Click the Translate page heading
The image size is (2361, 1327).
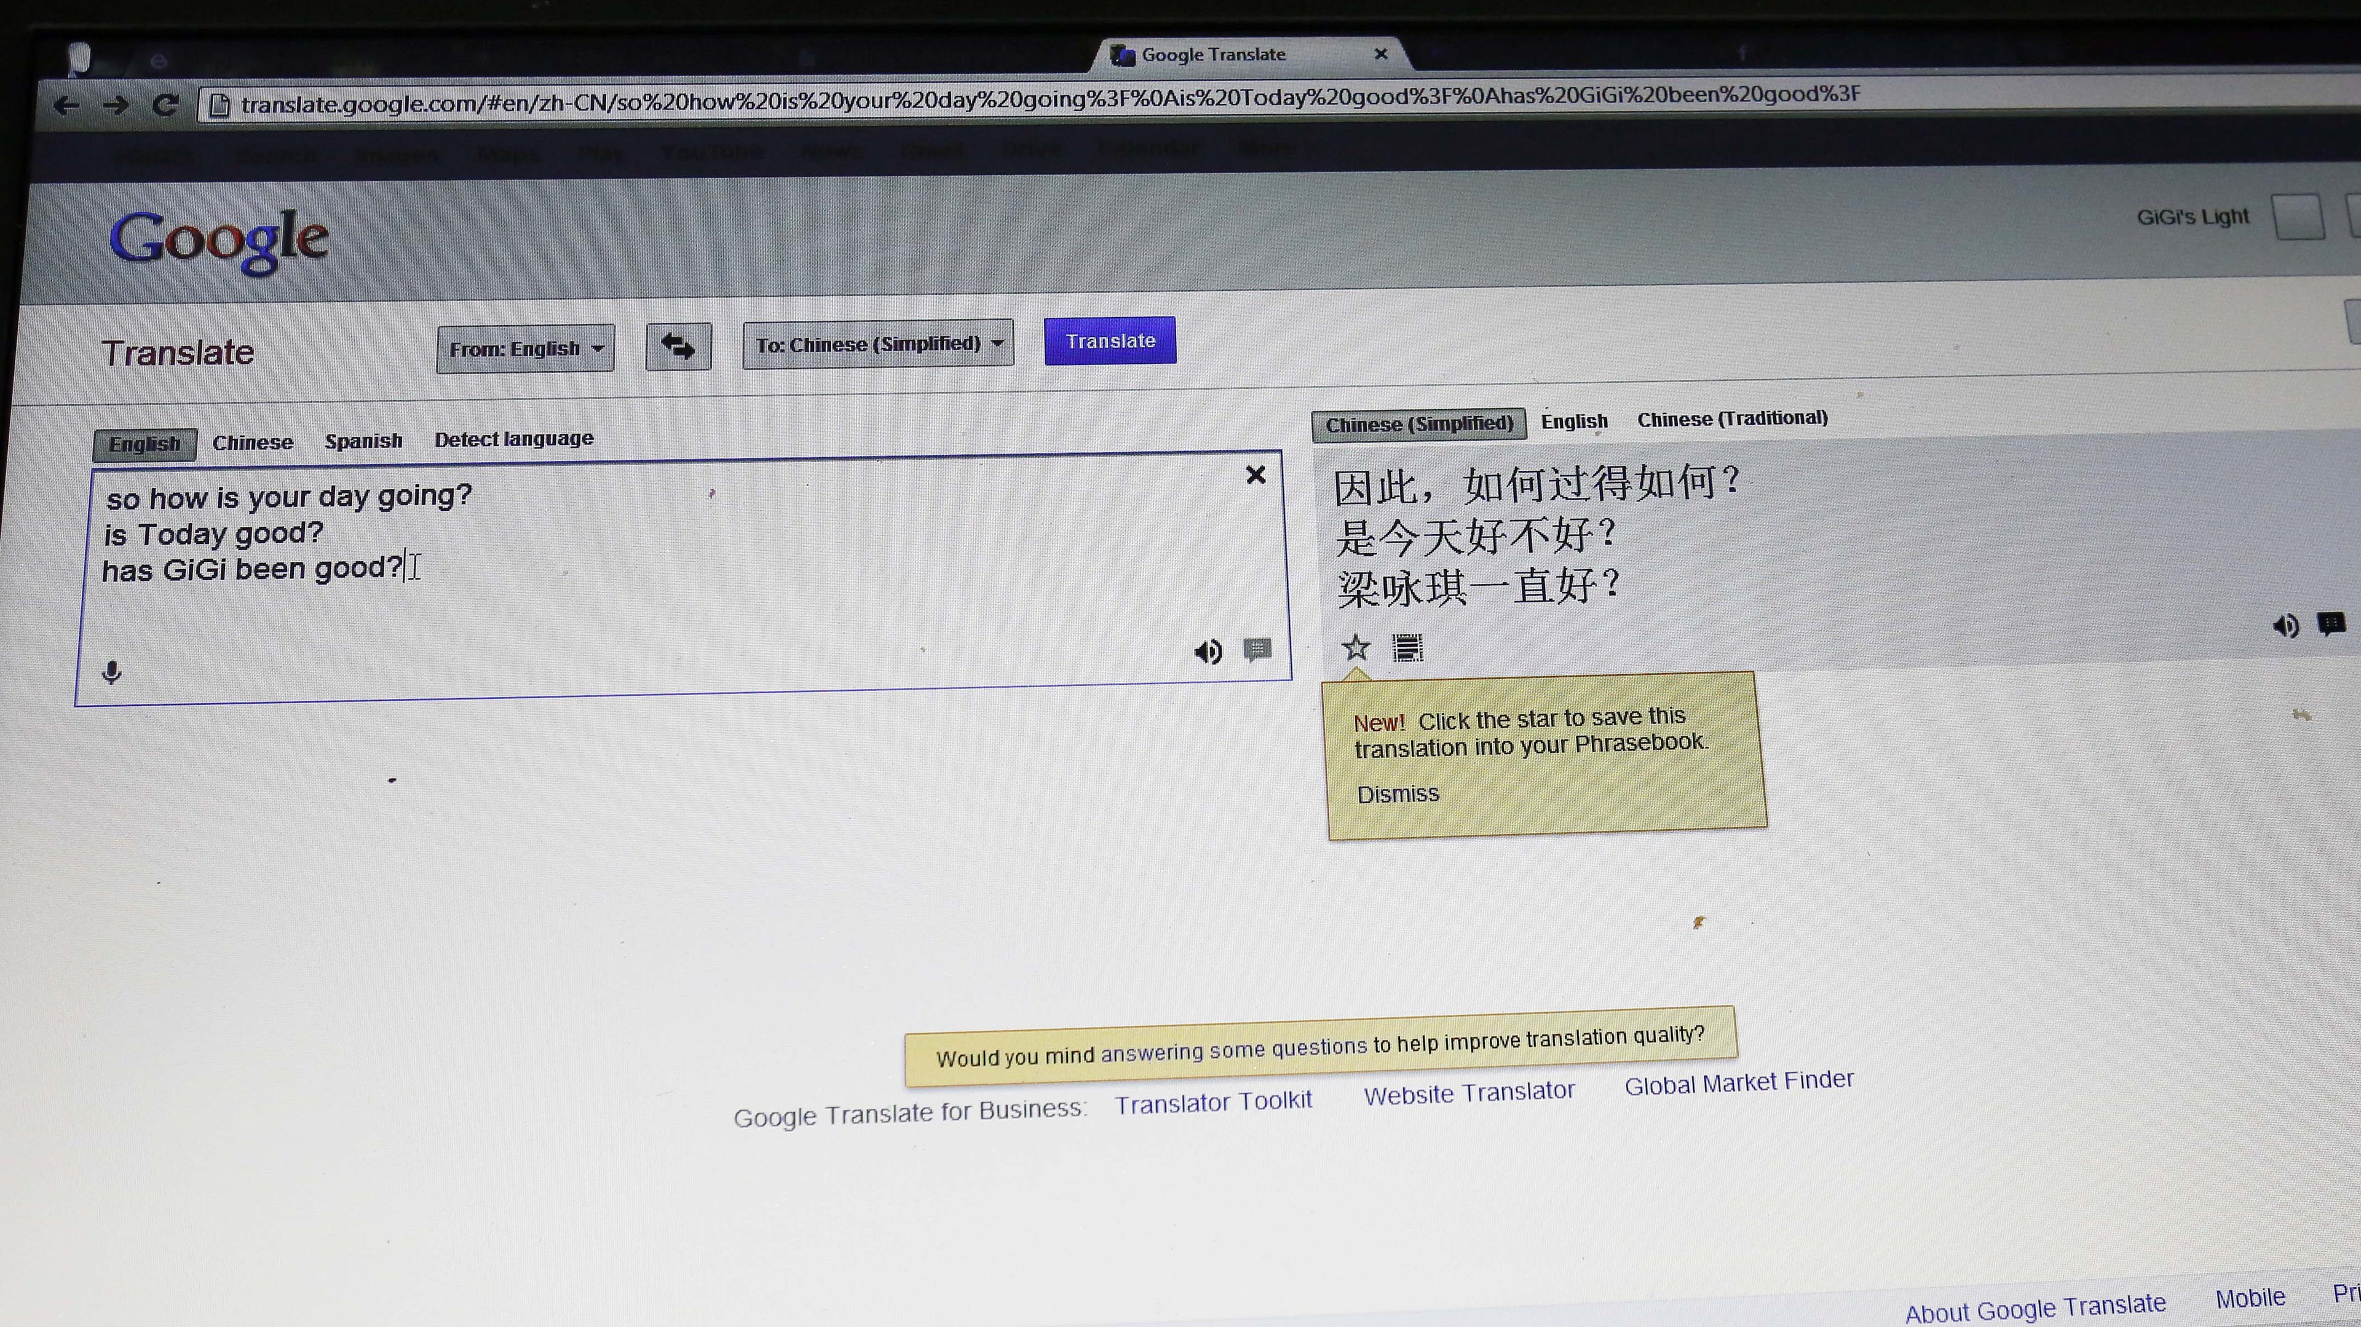coord(178,353)
